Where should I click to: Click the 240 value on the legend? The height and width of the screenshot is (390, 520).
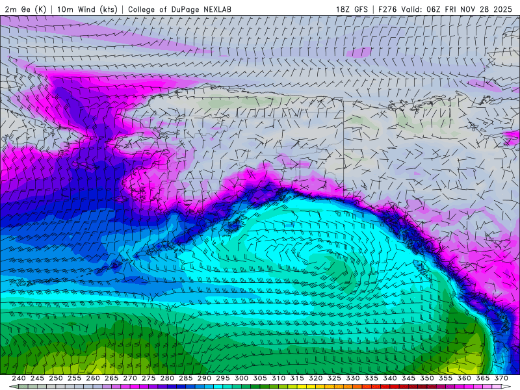click(19, 378)
